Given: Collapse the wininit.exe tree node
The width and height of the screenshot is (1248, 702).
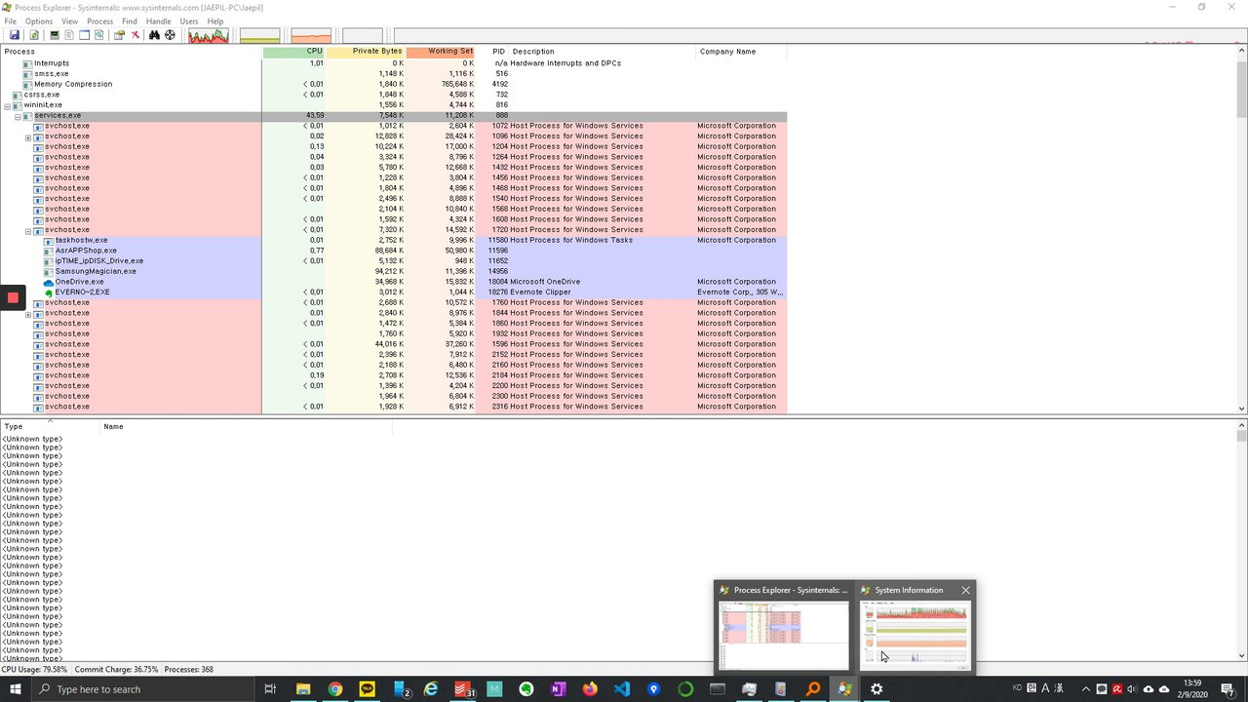Looking at the screenshot, I should click(x=8, y=105).
